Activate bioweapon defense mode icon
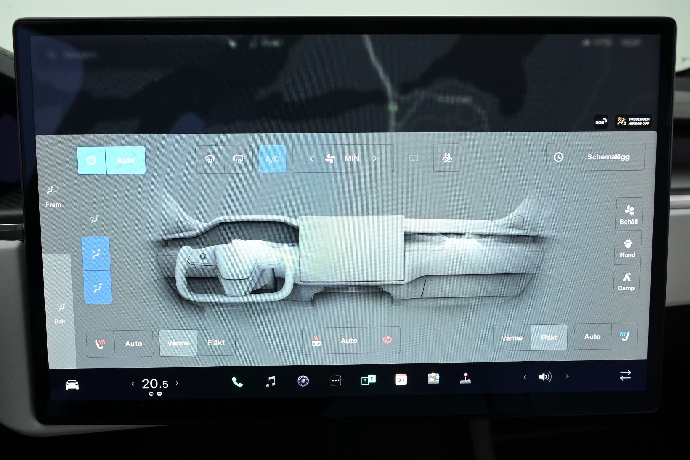The image size is (690, 460). [x=447, y=158]
